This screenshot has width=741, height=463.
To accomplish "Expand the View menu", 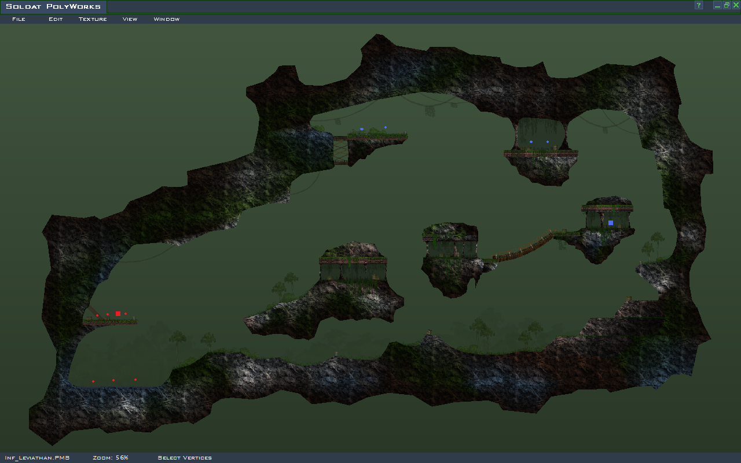I will [x=130, y=19].
